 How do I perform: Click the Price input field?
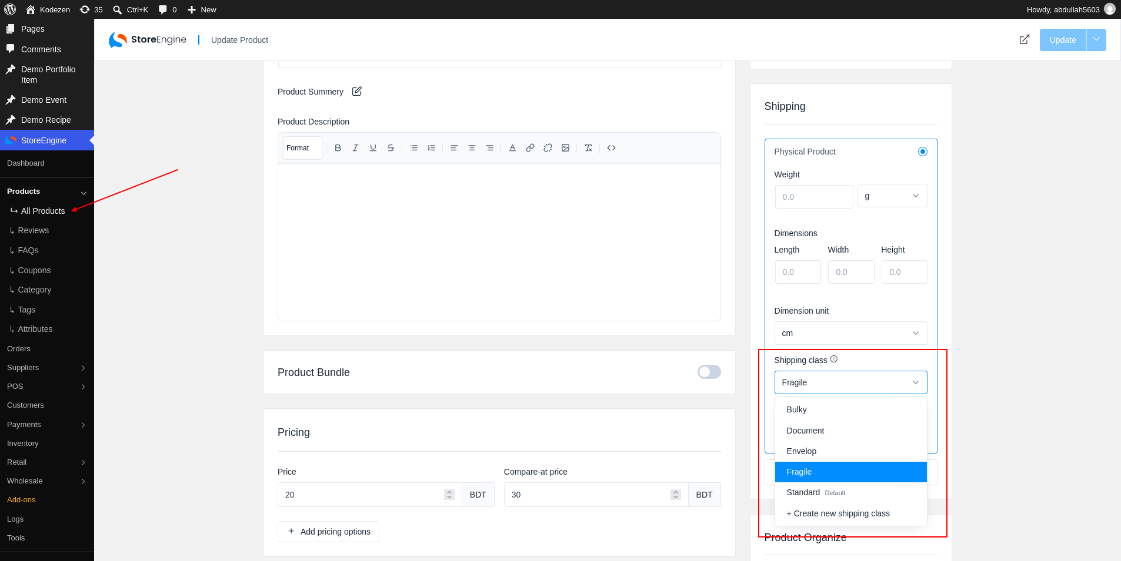coord(369,495)
